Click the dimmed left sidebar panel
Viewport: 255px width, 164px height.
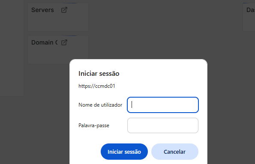tap(12, 48)
